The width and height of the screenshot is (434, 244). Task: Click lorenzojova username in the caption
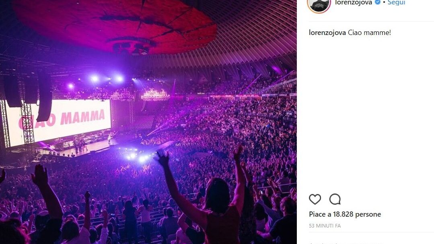point(327,33)
